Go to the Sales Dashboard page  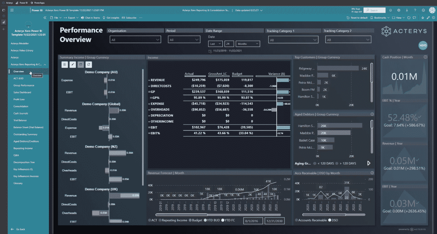pos(22,92)
